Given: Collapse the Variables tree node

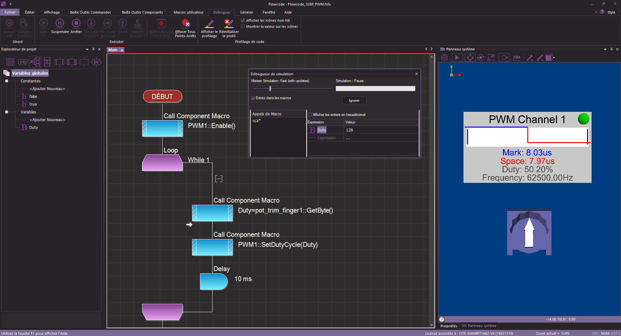Looking at the screenshot, I should [x=6, y=112].
